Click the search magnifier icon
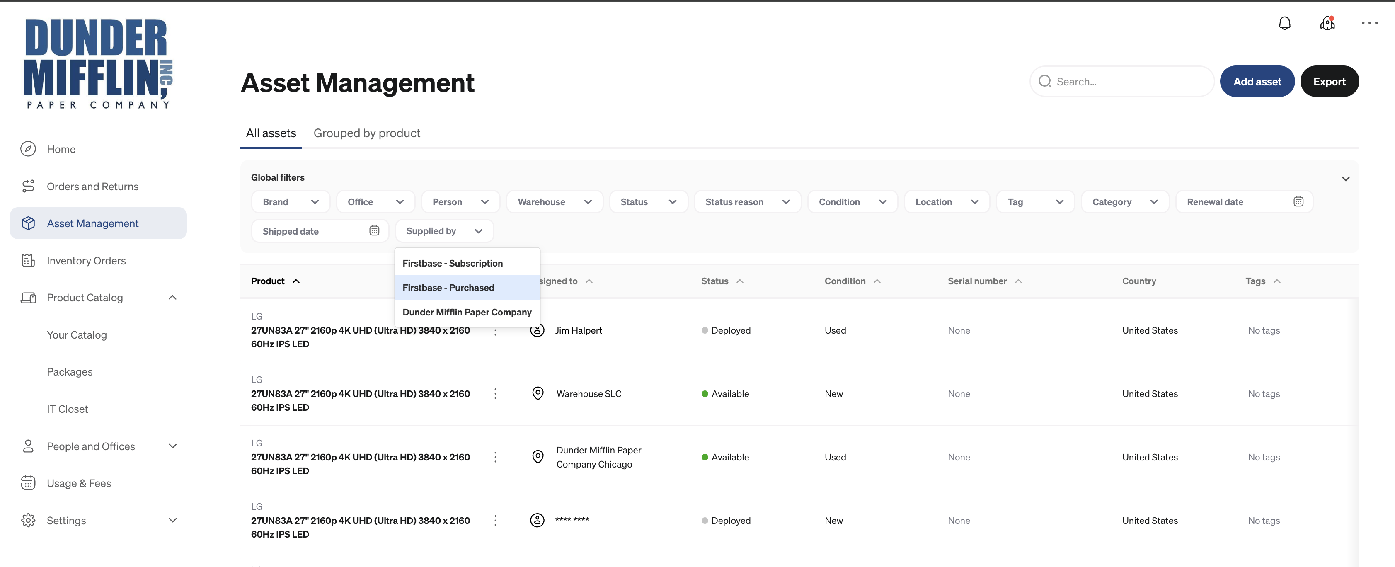 [1045, 81]
